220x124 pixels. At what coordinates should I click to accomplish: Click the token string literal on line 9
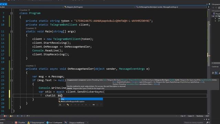click(x=112, y=21)
